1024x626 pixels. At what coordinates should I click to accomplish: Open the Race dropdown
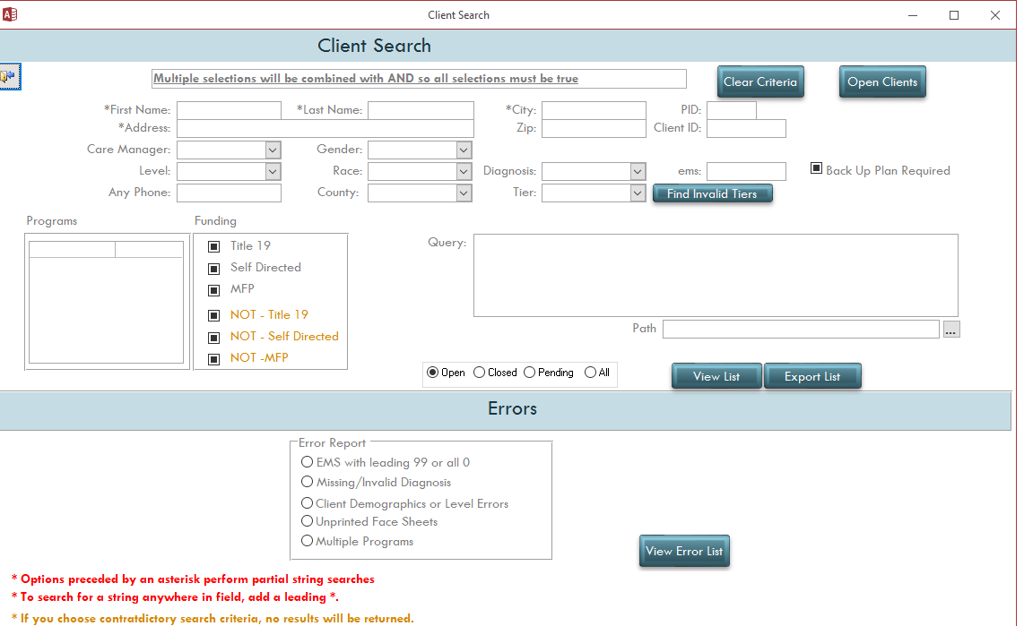click(464, 171)
